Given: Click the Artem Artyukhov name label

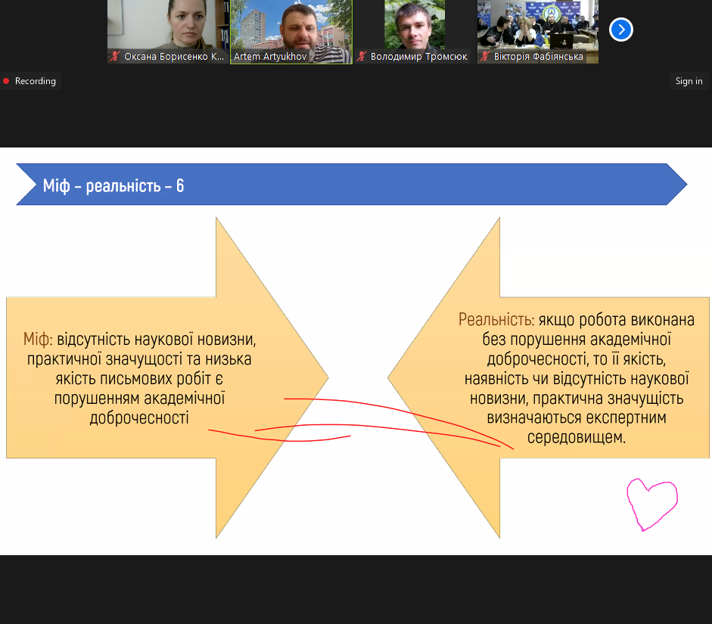Looking at the screenshot, I should point(270,57).
